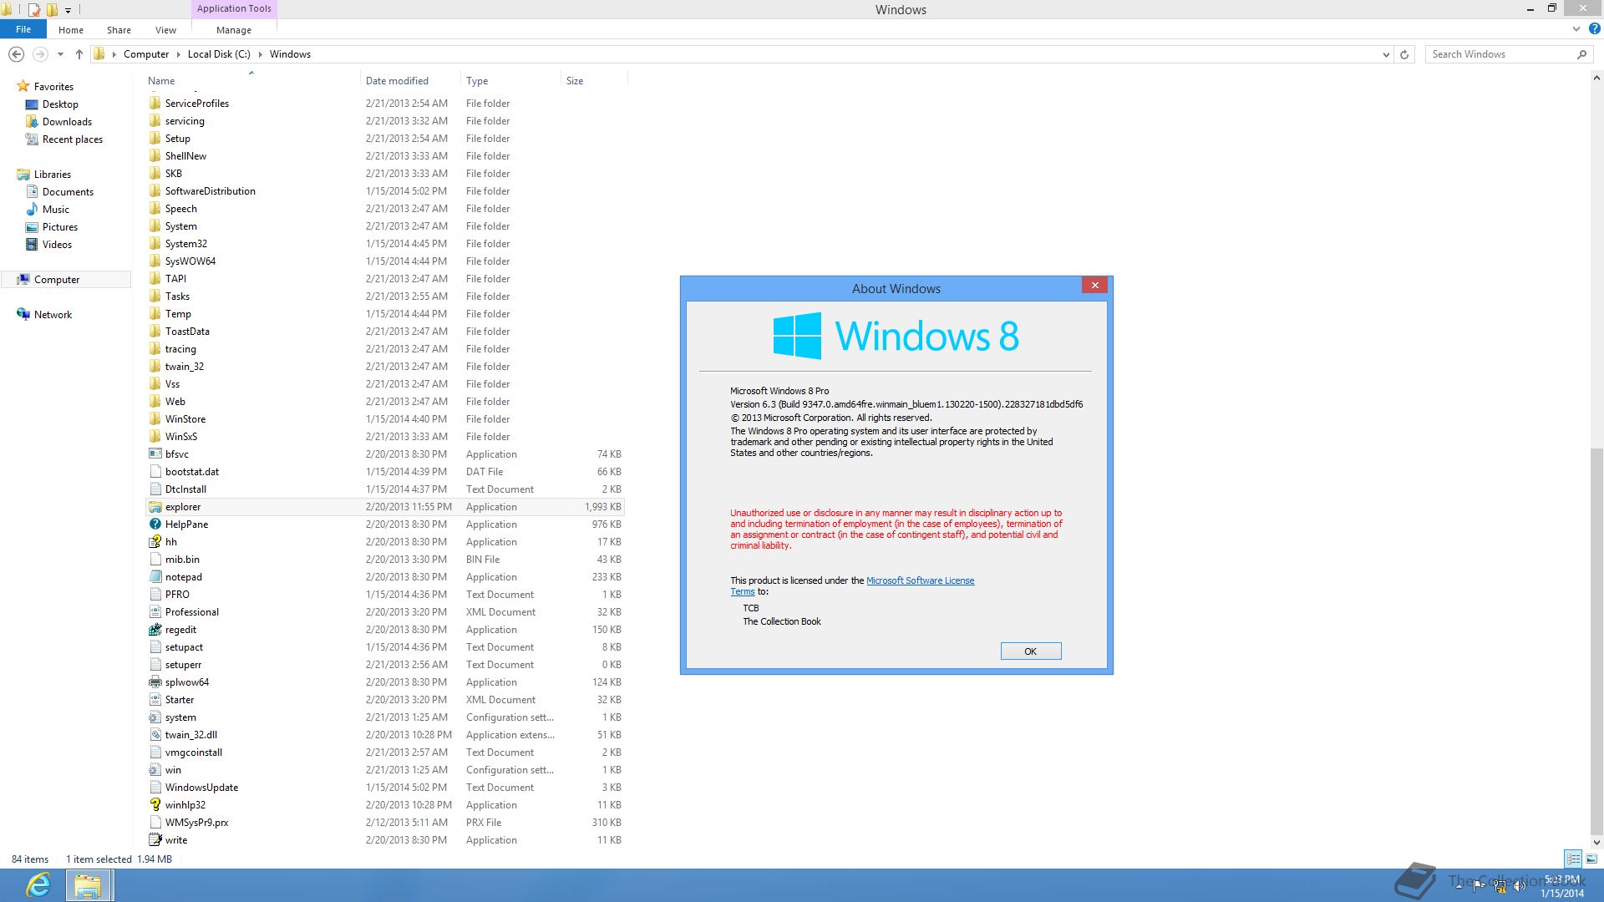Switch to the View ribbon tab
Screen dimensions: 1604x902
(x=165, y=30)
